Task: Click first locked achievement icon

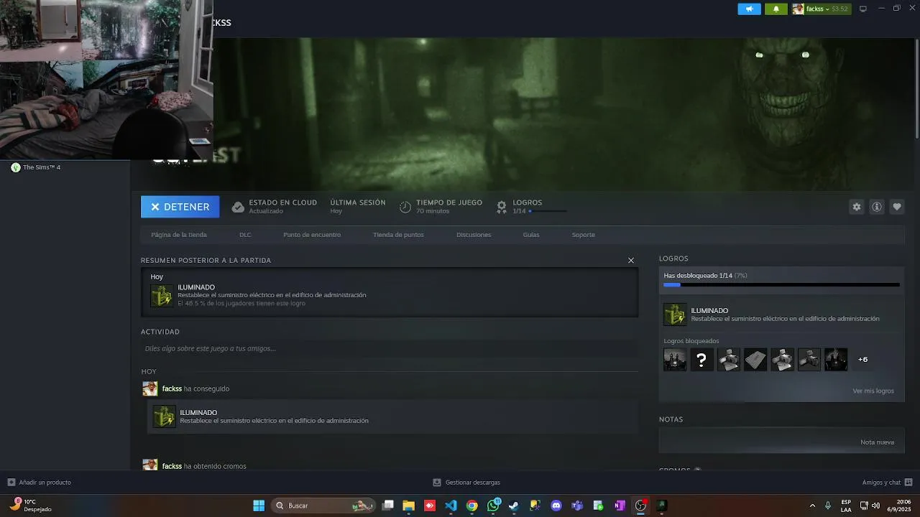Action: (675, 360)
